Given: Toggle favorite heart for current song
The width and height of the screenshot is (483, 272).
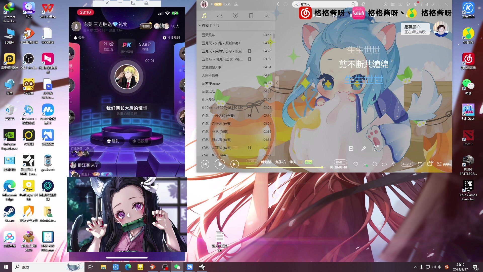Looking at the screenshot, I should 355,164.
